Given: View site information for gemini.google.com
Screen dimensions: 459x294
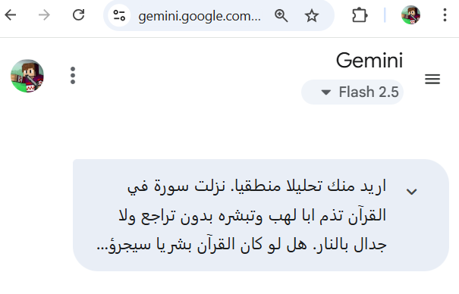Looking at the screenshot, I should (119, 15).
